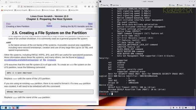196x110 pixels.
Task: Follow the Prev link to Creating a New Partition
Action: click(x=8, y=24)
